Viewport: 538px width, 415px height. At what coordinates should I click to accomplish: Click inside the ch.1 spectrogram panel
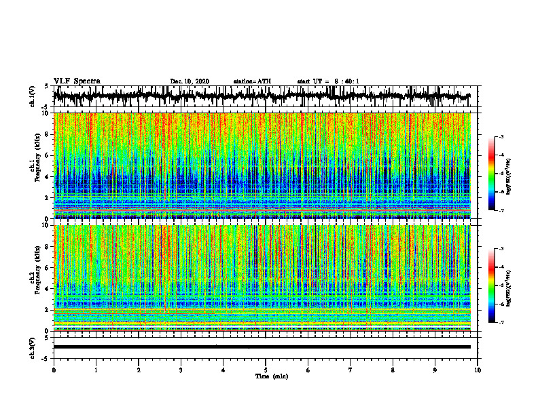(262, 165)
